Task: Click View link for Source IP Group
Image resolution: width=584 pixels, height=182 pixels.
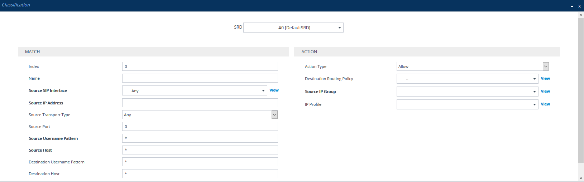Action: click(545, 92)
